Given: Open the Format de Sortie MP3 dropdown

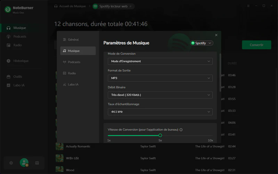Looking at the screenshot, I should [160, 78].
